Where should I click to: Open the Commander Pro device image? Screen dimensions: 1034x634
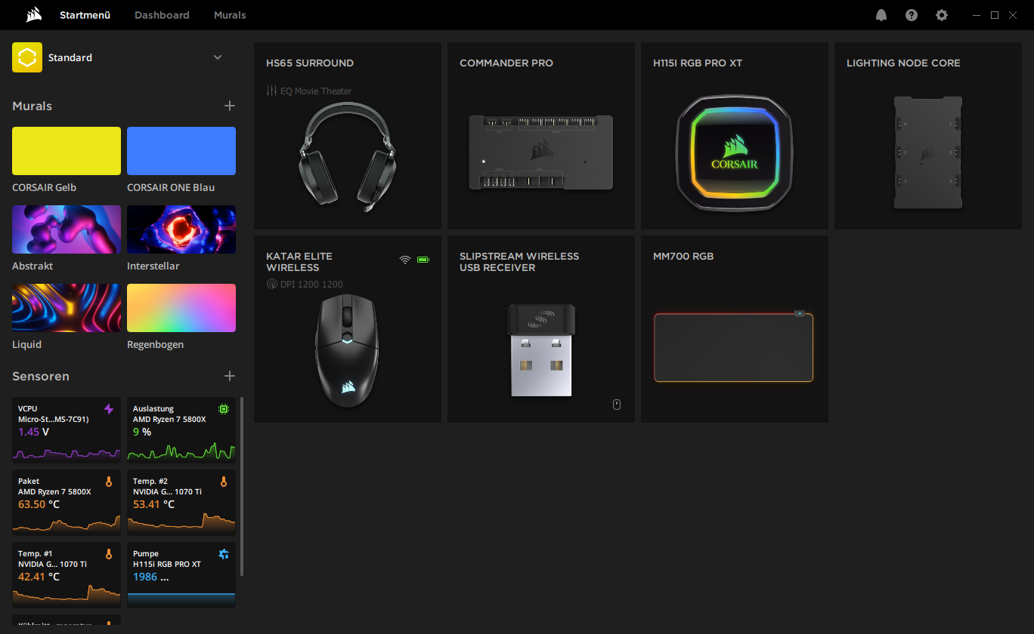point(540,152)
